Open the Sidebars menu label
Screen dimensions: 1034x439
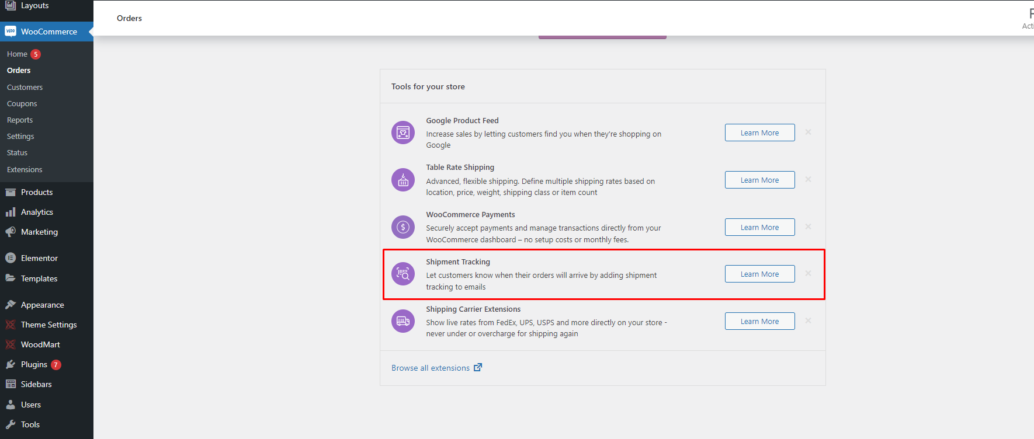36,384
